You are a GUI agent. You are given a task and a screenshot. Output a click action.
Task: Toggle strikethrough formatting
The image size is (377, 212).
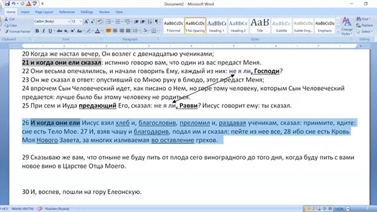pos(59,31)
